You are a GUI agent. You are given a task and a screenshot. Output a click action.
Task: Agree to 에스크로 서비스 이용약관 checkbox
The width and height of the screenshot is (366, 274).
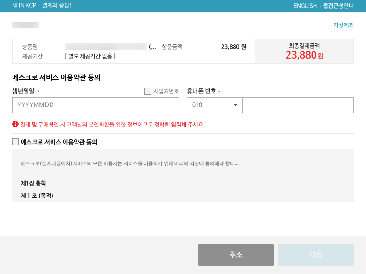15,142
